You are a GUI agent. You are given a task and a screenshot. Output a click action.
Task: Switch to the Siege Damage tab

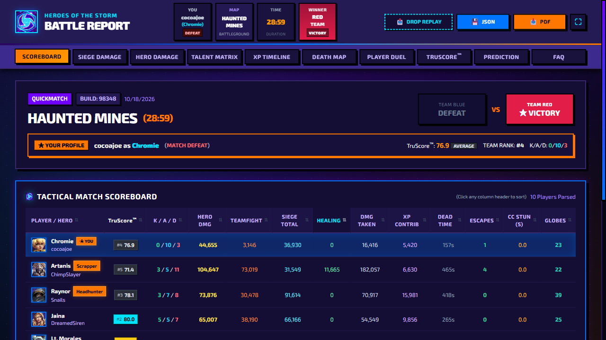click(x=99, y=57)
